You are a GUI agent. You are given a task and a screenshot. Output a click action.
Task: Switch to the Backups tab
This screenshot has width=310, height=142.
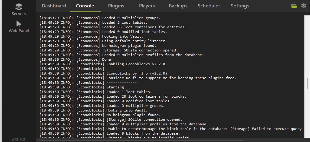click(178, 6)
